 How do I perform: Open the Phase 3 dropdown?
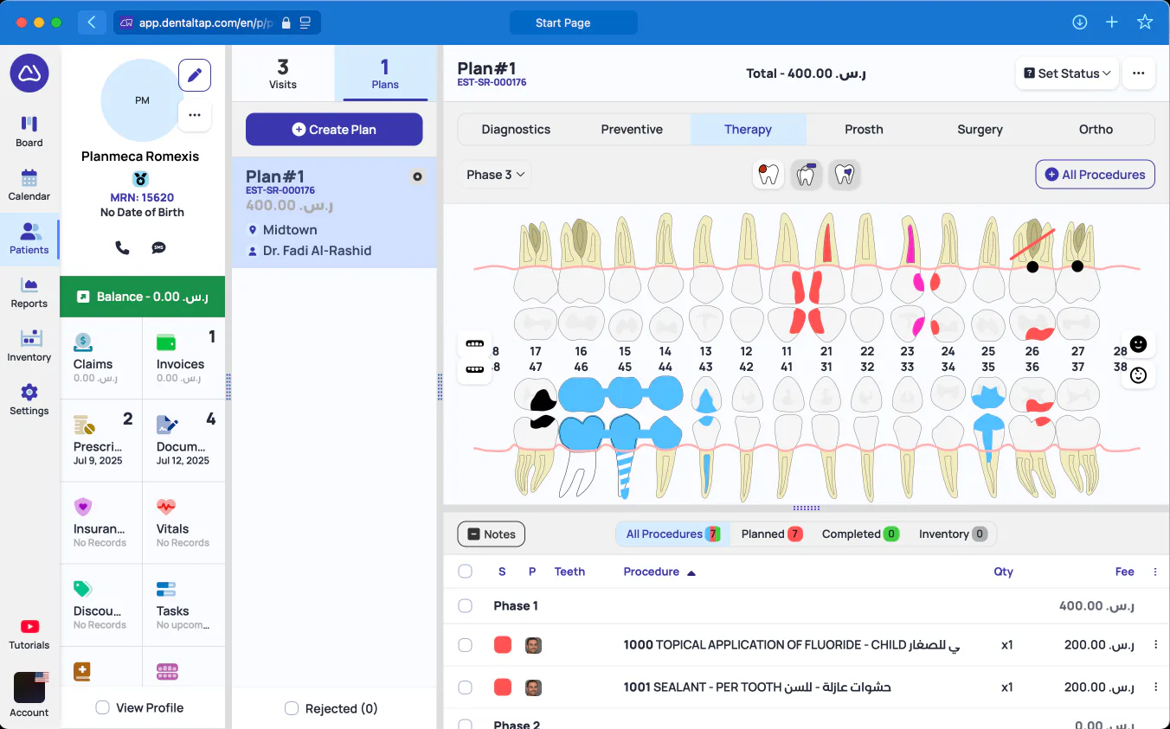[496, 175]
